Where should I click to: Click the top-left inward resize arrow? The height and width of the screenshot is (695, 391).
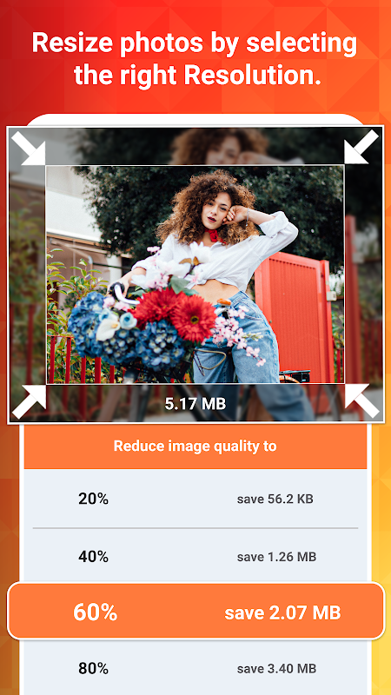pos(29,148)
